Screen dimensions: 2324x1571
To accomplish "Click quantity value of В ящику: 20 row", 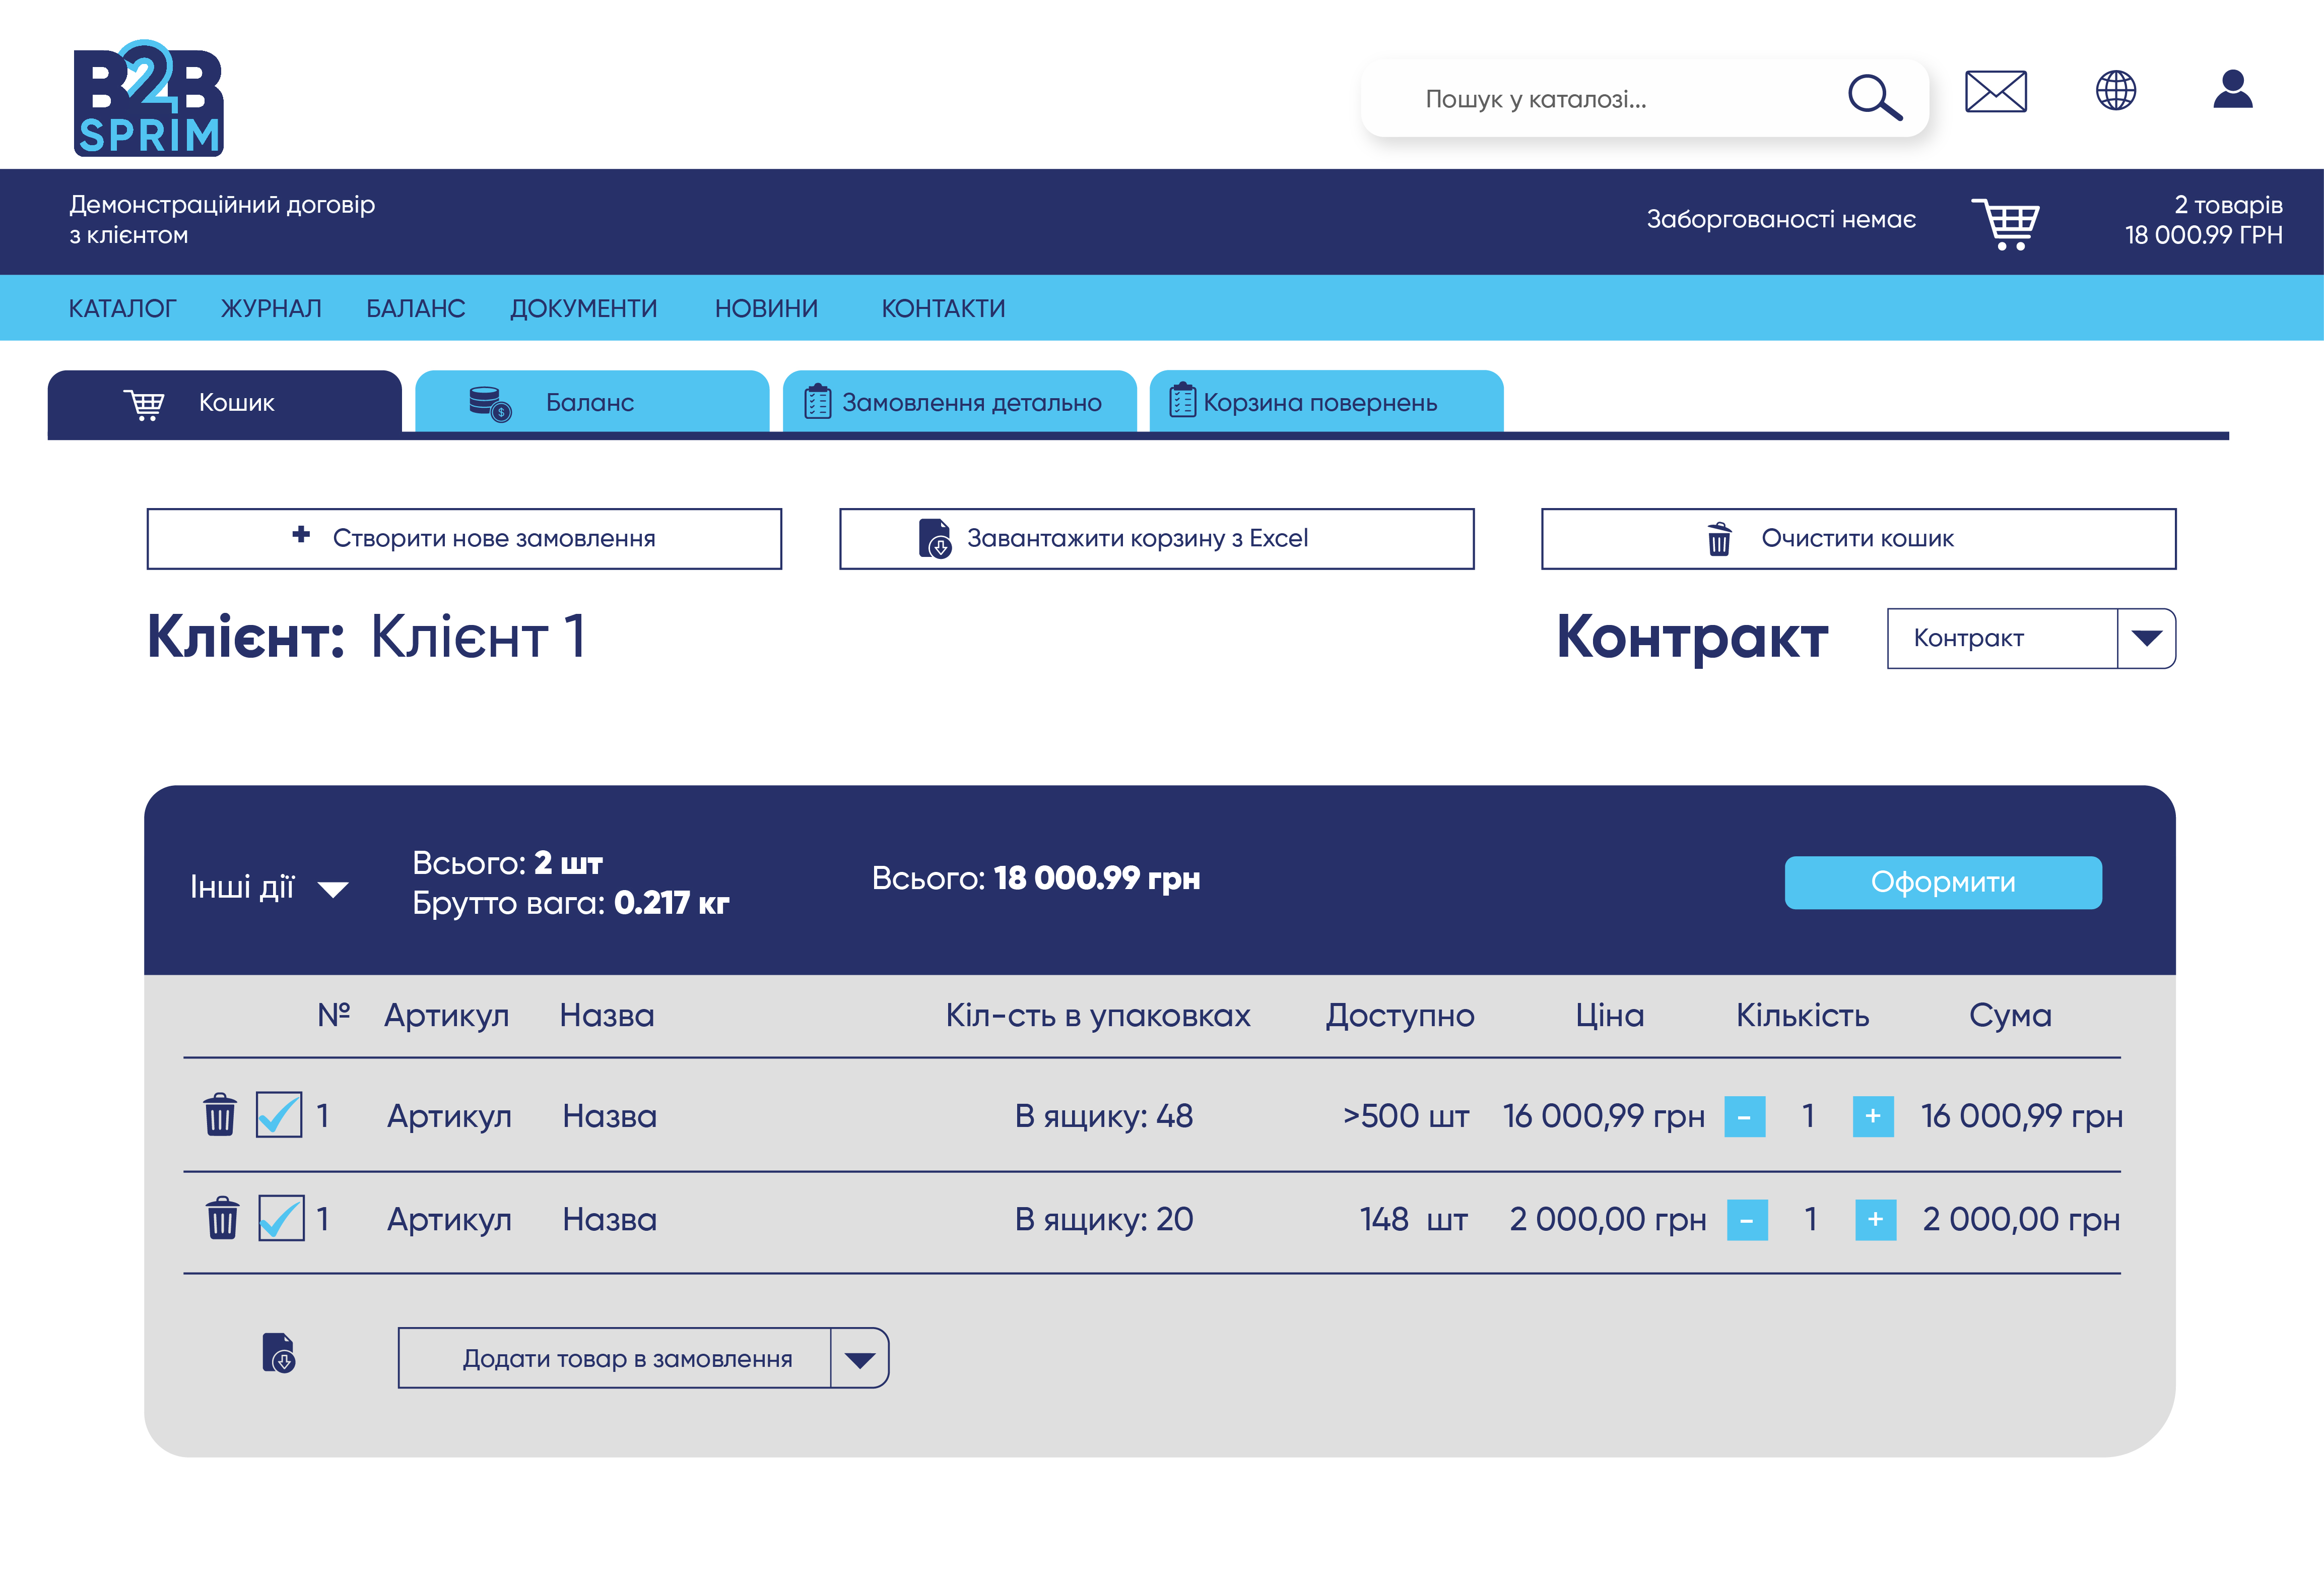I will pyautogui.click(x=1810, y=1219).
